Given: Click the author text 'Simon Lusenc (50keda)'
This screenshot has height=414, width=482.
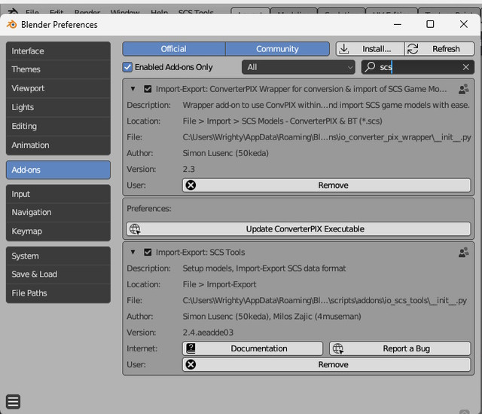Looking at the screenshot, I should (226, 153).
